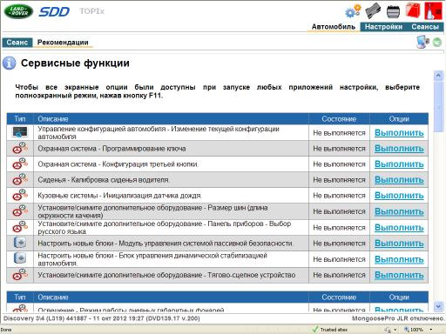This screenshot has width=446, height=334.
Task: Click 'MongoosePro JLR отключено' status text
Action: [398, 318]
